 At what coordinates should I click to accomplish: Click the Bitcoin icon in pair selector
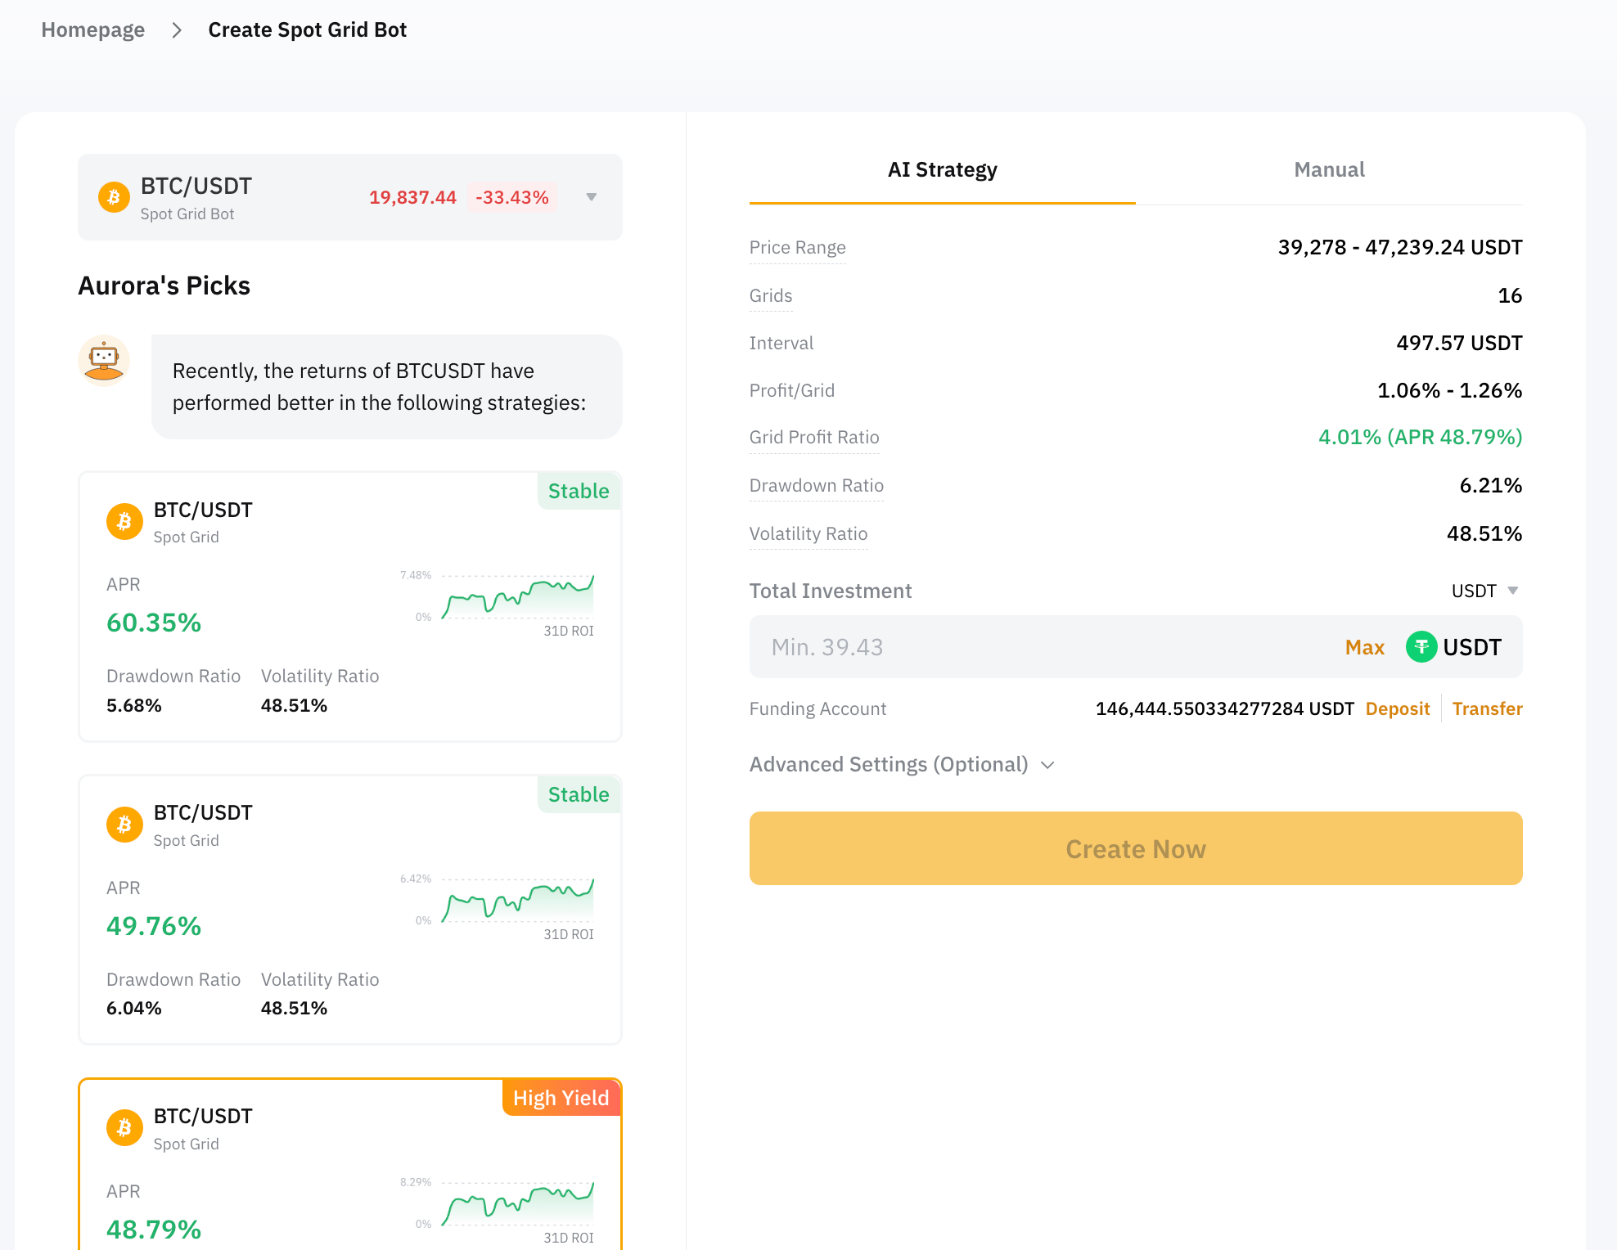[x=114, y=197]
